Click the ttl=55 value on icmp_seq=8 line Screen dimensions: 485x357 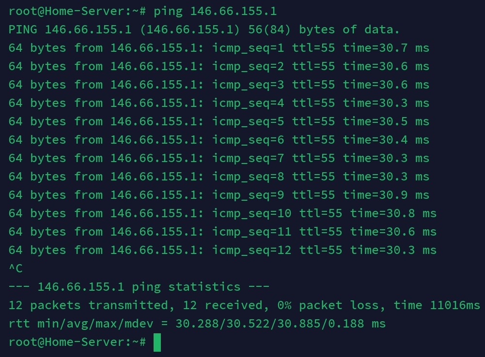pos(313,177)
